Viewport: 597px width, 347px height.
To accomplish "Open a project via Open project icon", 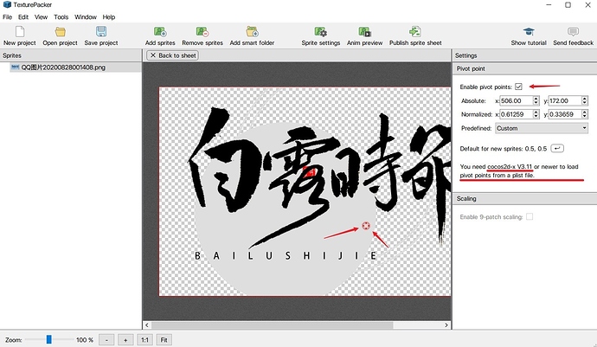I will [x=61, y=32].
